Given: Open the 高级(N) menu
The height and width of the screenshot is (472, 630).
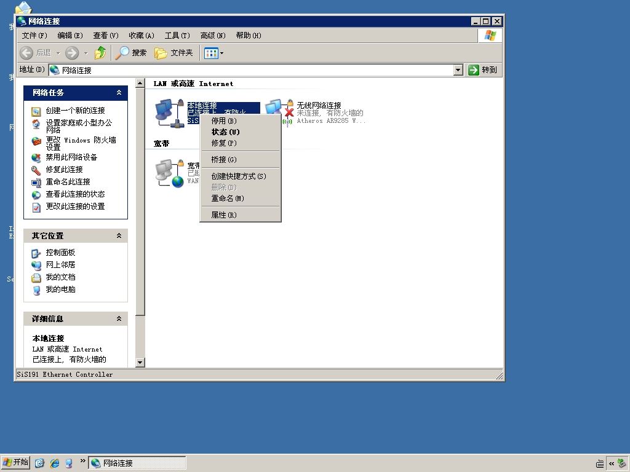Looking at the screenshot, I should click(213, 35).
